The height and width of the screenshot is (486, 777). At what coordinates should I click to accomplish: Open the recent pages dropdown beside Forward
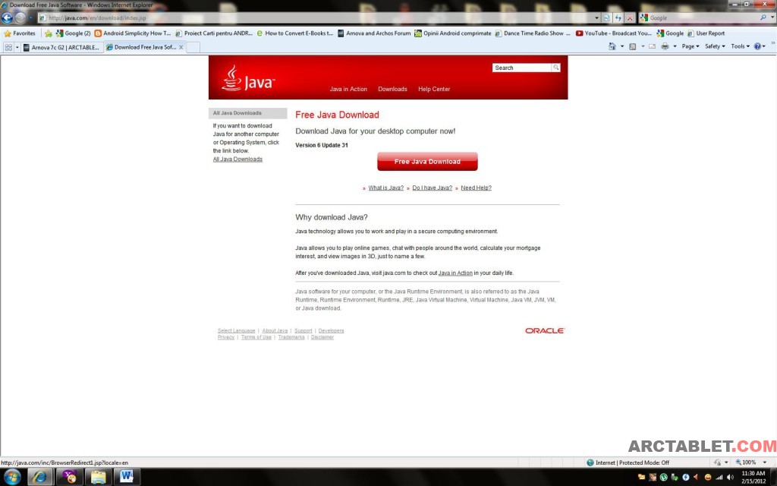30,18
